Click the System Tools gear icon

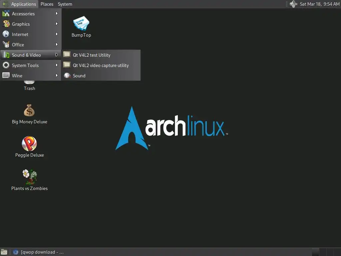pos(6,65)
